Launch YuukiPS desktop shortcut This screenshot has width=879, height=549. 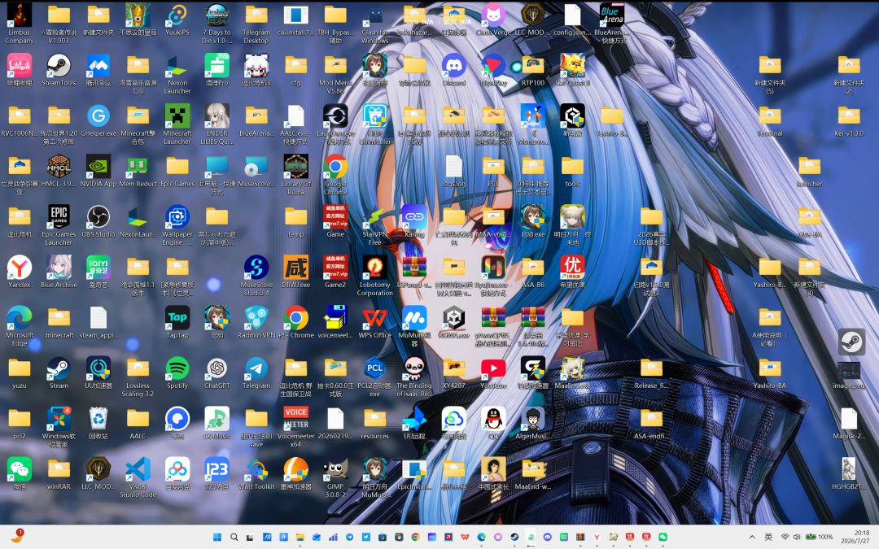click(x=177, y=19)
